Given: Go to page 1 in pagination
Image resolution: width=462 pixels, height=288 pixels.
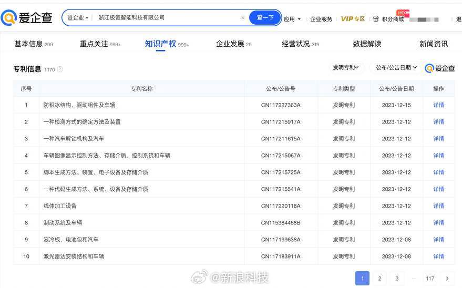Looking at the screenshot, I should [363, 279].
